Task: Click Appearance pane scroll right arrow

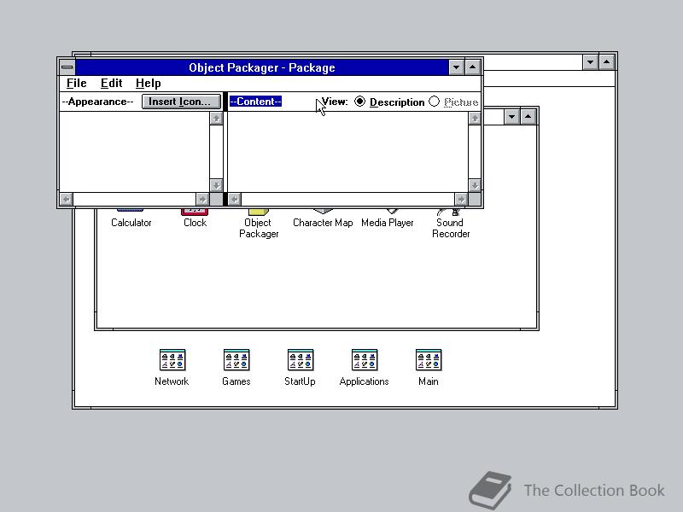Action: coord(202,200)
